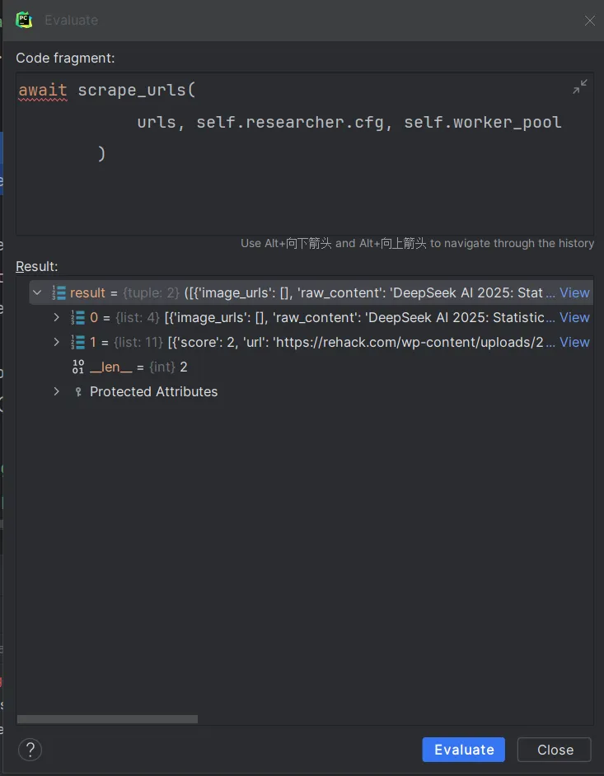Open help via the question mark button
Image resolution: width=604 pixels, height=776 pixels.
pos(30,750)
